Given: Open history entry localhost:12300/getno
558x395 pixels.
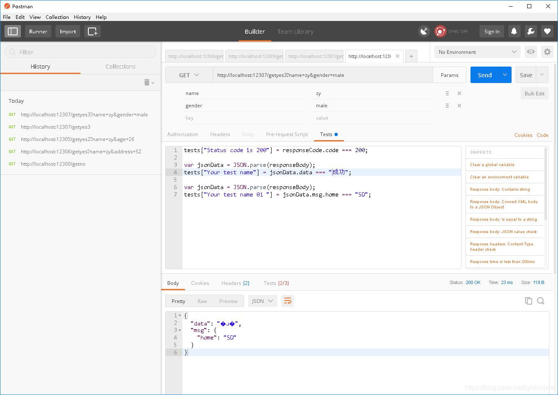Looking at the screenshot, I should point(53,164).
